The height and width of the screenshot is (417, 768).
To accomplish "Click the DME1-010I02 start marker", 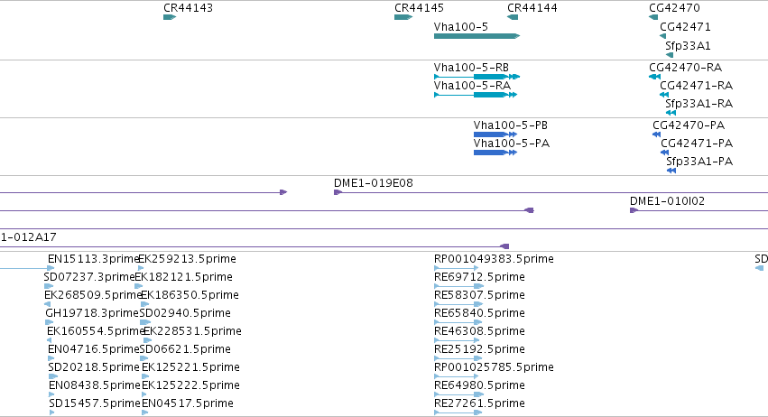I will (x=634, y=210).
